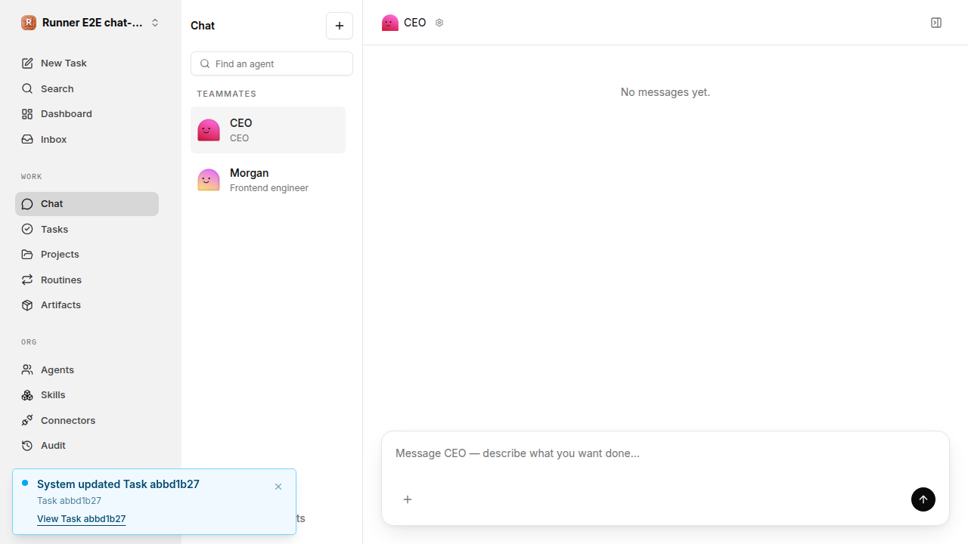Click the Tasks checkmark circle icon
Viewport: 968px width, 544px height.
point(27,229)
